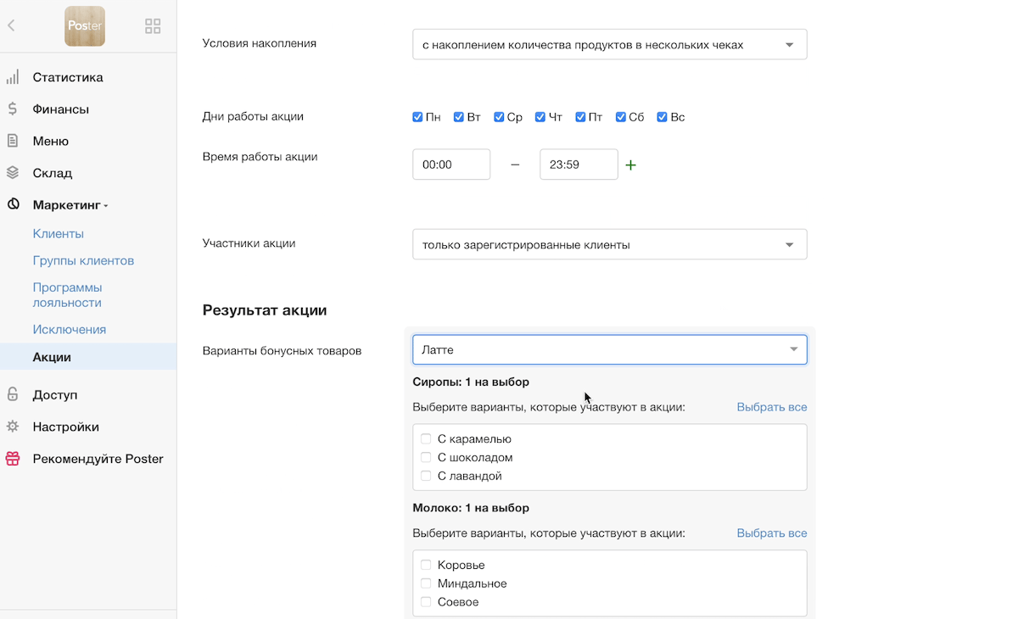Click the Warehouse layers icon
Viewport: 1018px width, 619px height.
coord(13,173)
